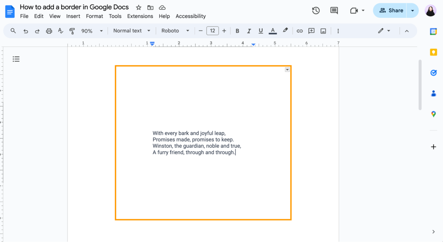The height and width of the screenshot is (242, 443).
Task: Open Google Keep side panel
Action: point(434,52)
